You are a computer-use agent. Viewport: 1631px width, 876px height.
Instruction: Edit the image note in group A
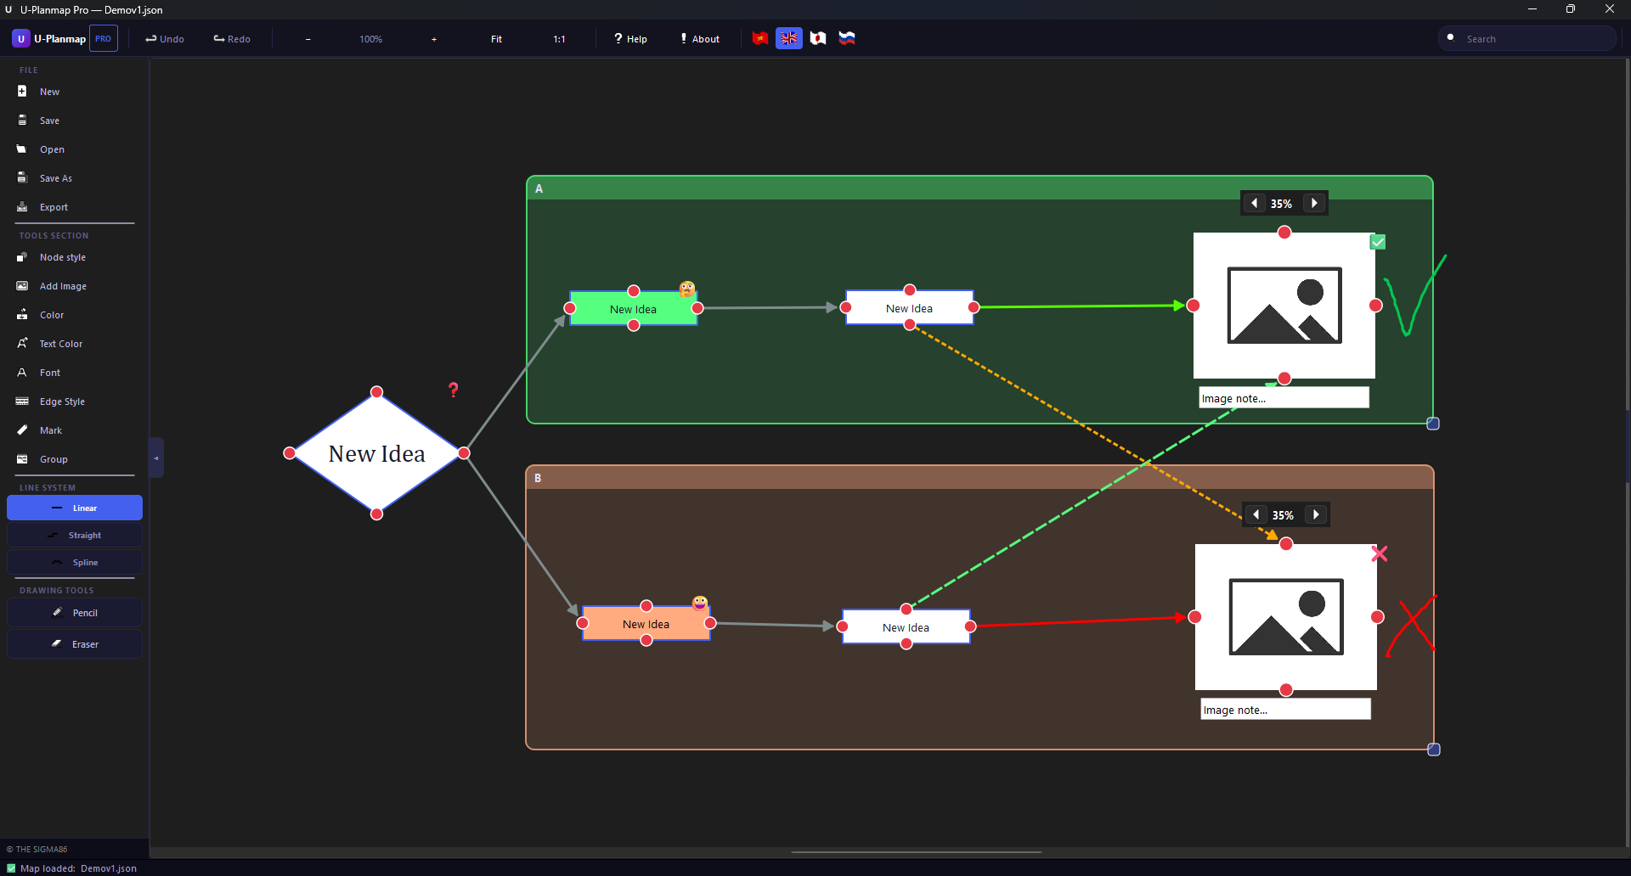(x=1284, y=398)
